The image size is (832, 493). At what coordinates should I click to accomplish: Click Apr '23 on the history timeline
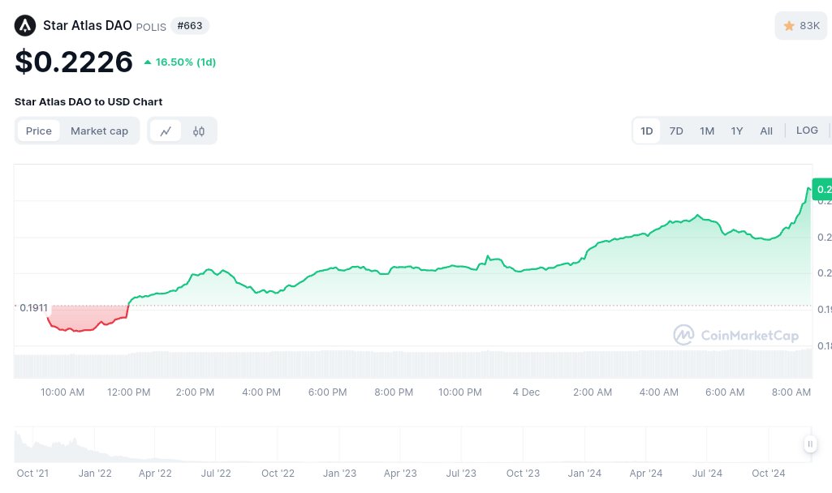tap(401, 474)
